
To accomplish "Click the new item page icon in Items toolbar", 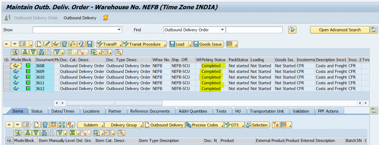I will tap(37, 125).
